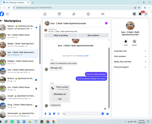Open the Facebook search icon
This screenshot has height=124, width=152.
click(8, 14)
